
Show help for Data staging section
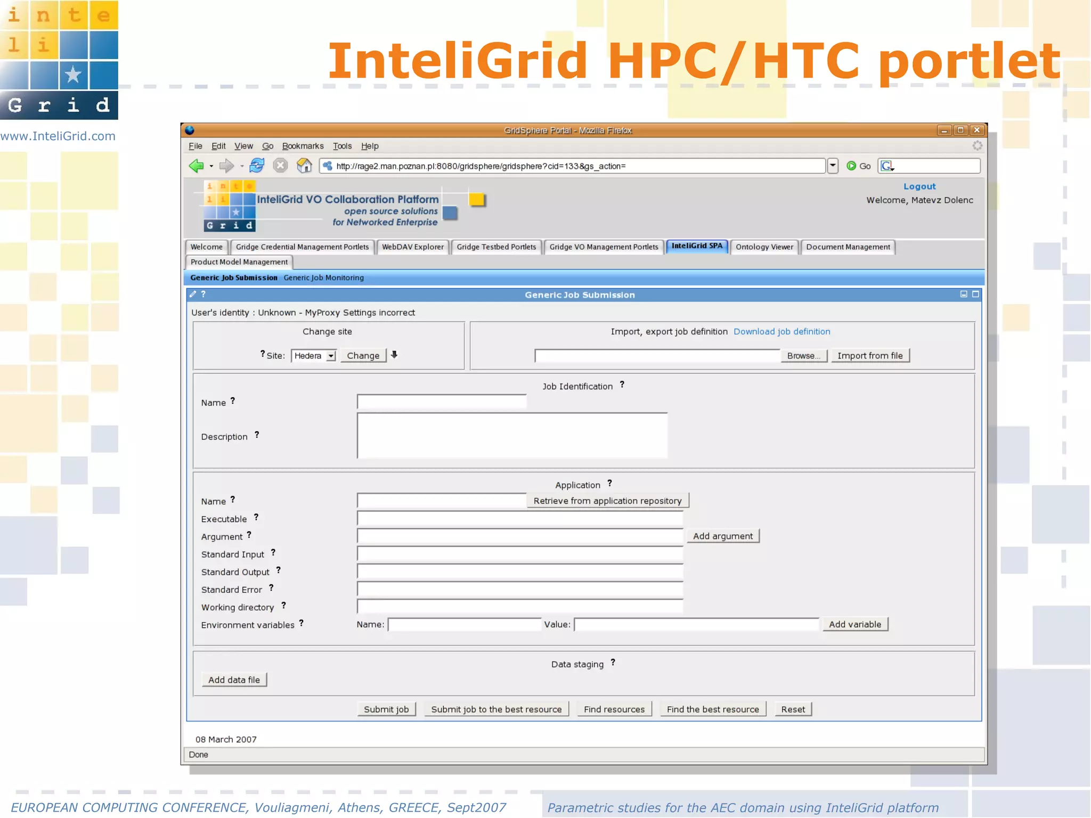[613, 662]
